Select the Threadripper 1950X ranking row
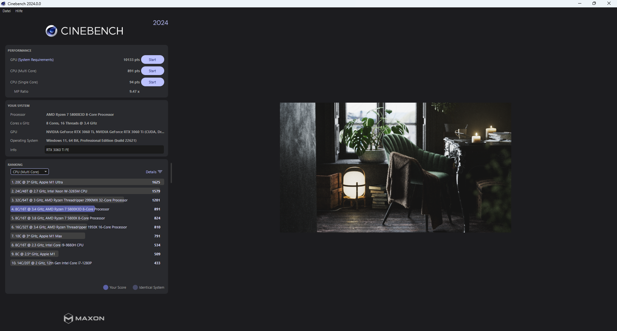The image size is (617, 331). 87,227
